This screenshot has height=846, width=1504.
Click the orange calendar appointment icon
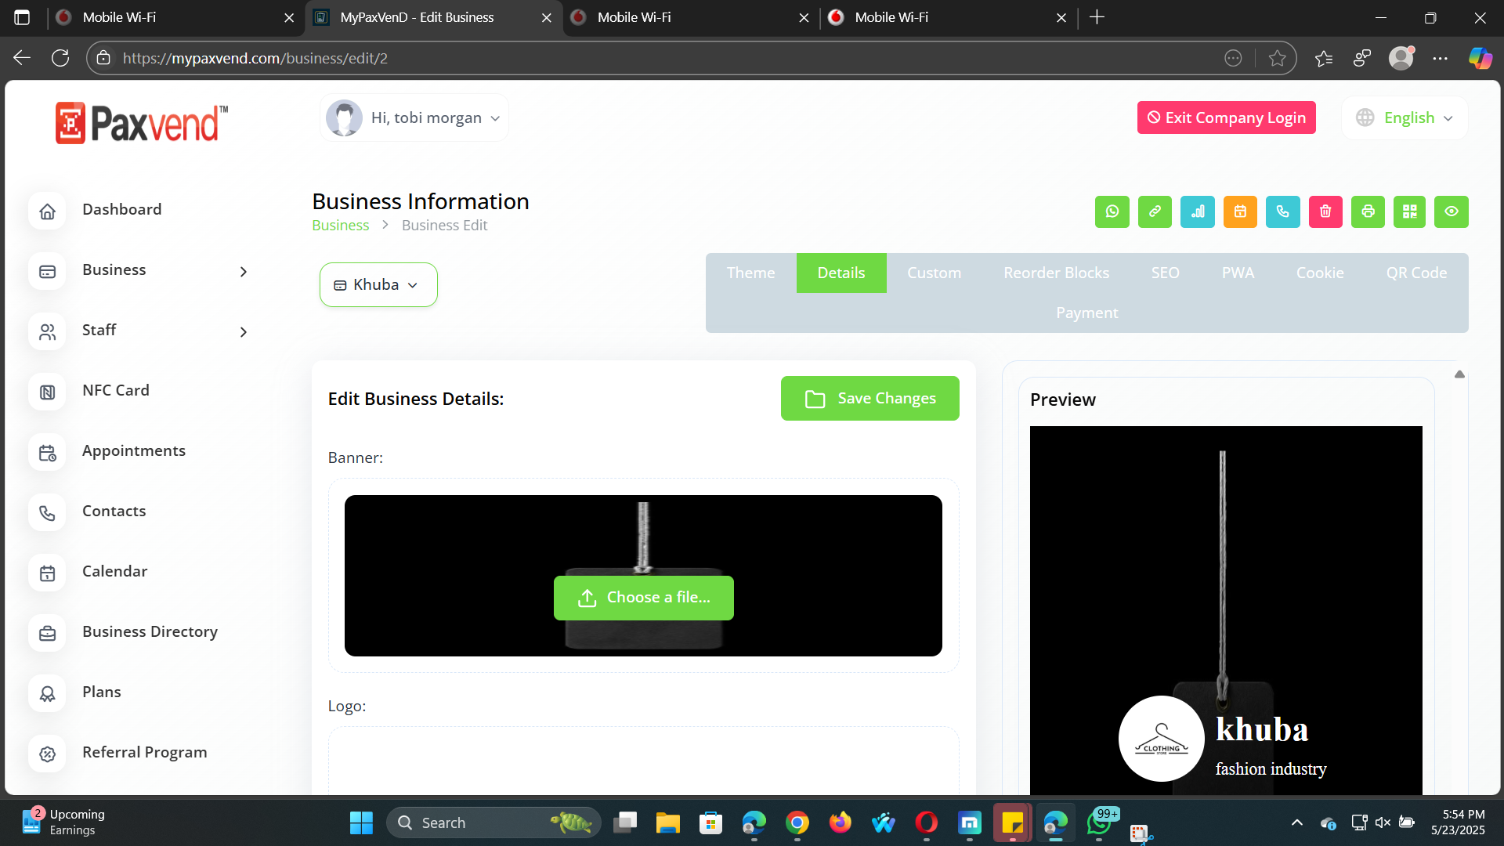(1240, 211)
